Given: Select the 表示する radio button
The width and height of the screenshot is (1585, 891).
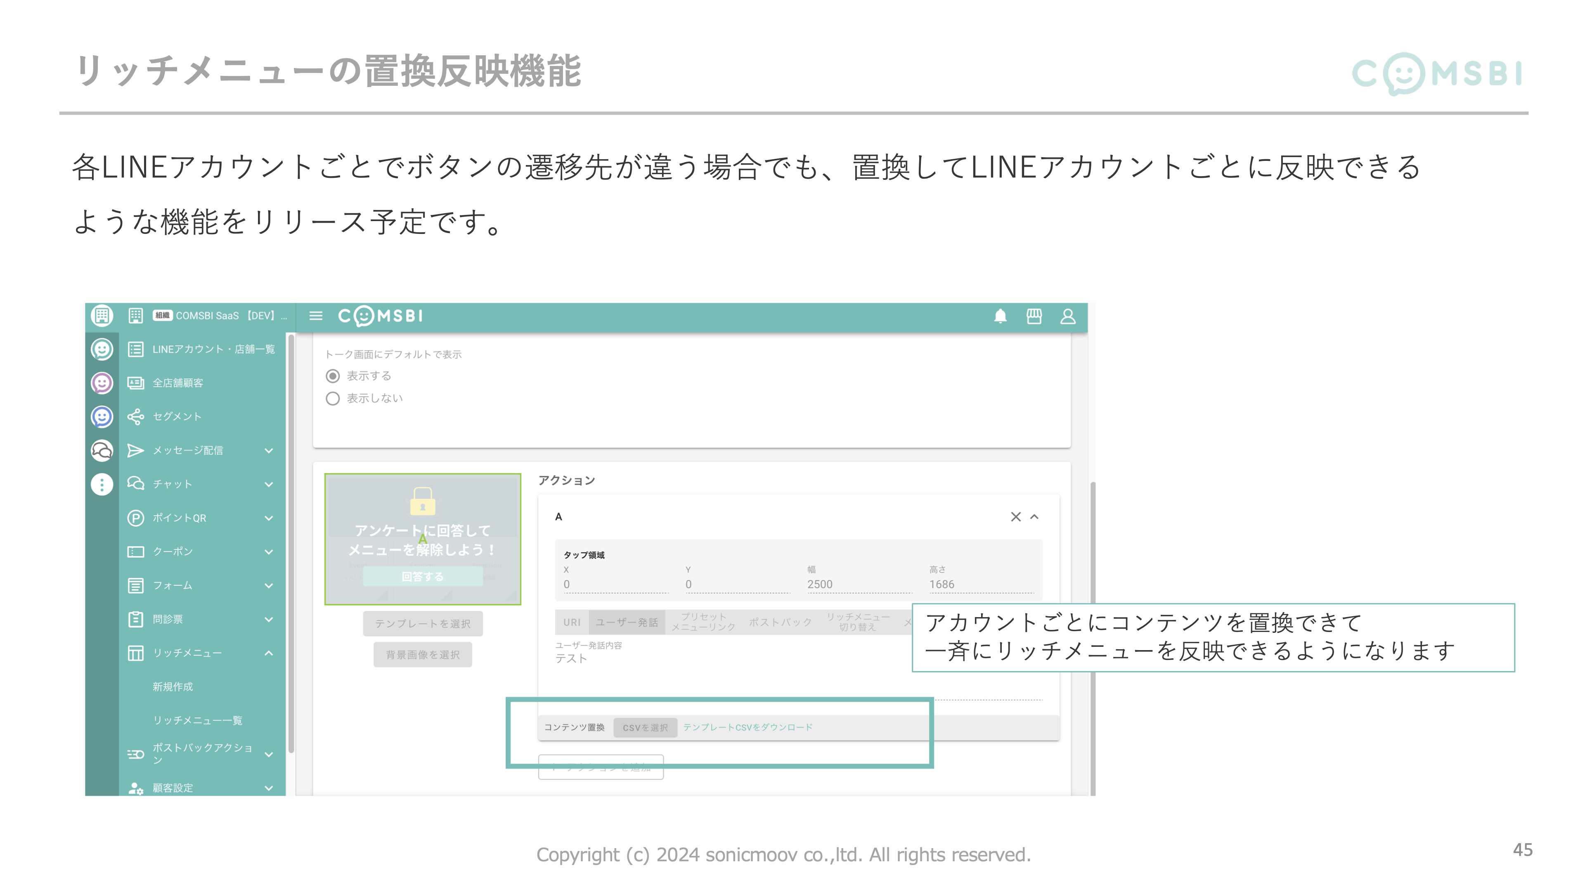Looking at the screenshot, I should coord(333,376).
